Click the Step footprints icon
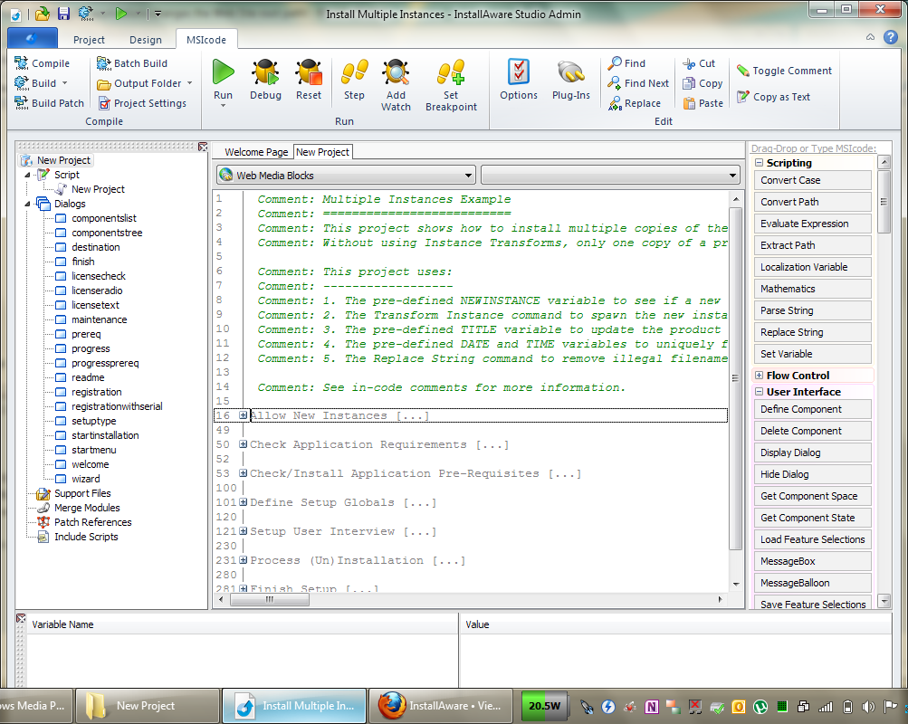Image resolution: width=908 pixels, height=724 pixels. tap(354, 72)
